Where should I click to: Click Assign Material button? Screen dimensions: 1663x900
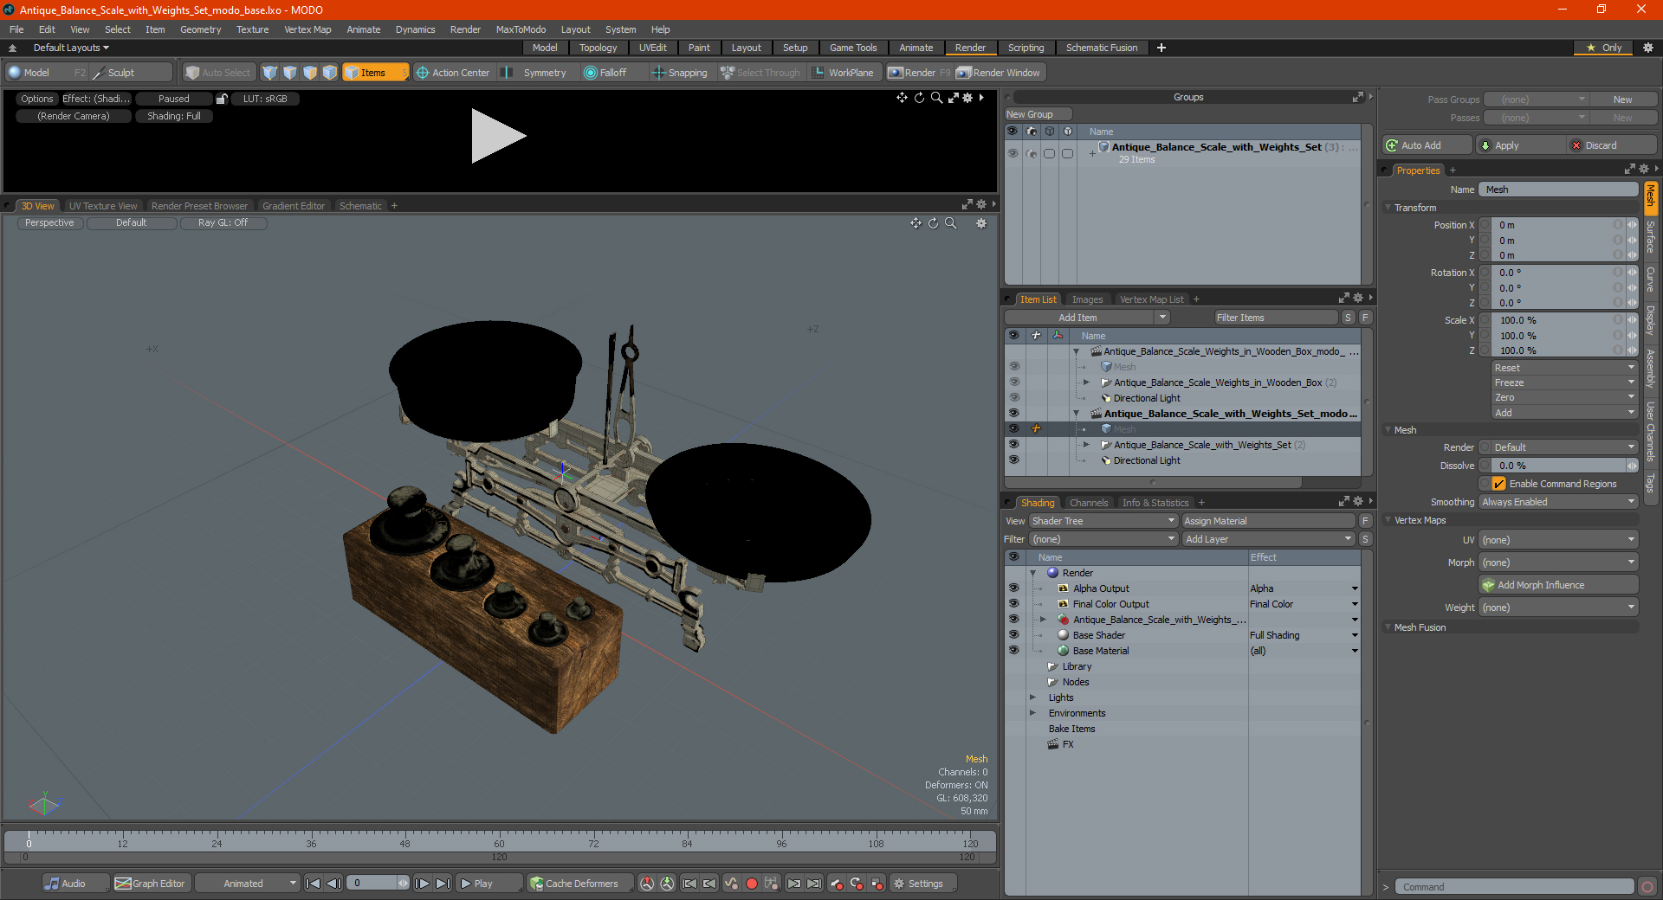[1268, 521]
